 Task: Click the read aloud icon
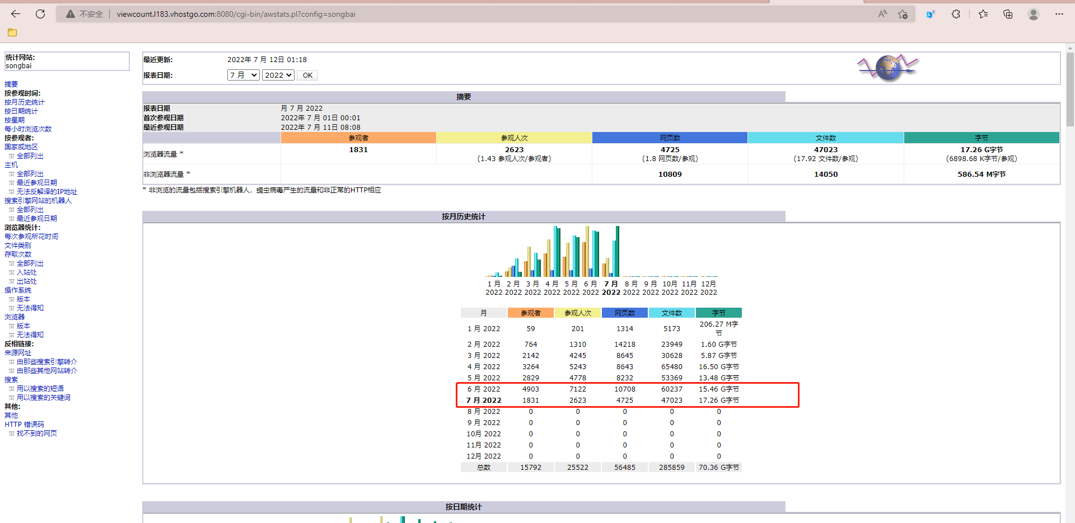(x=882, y=14)
